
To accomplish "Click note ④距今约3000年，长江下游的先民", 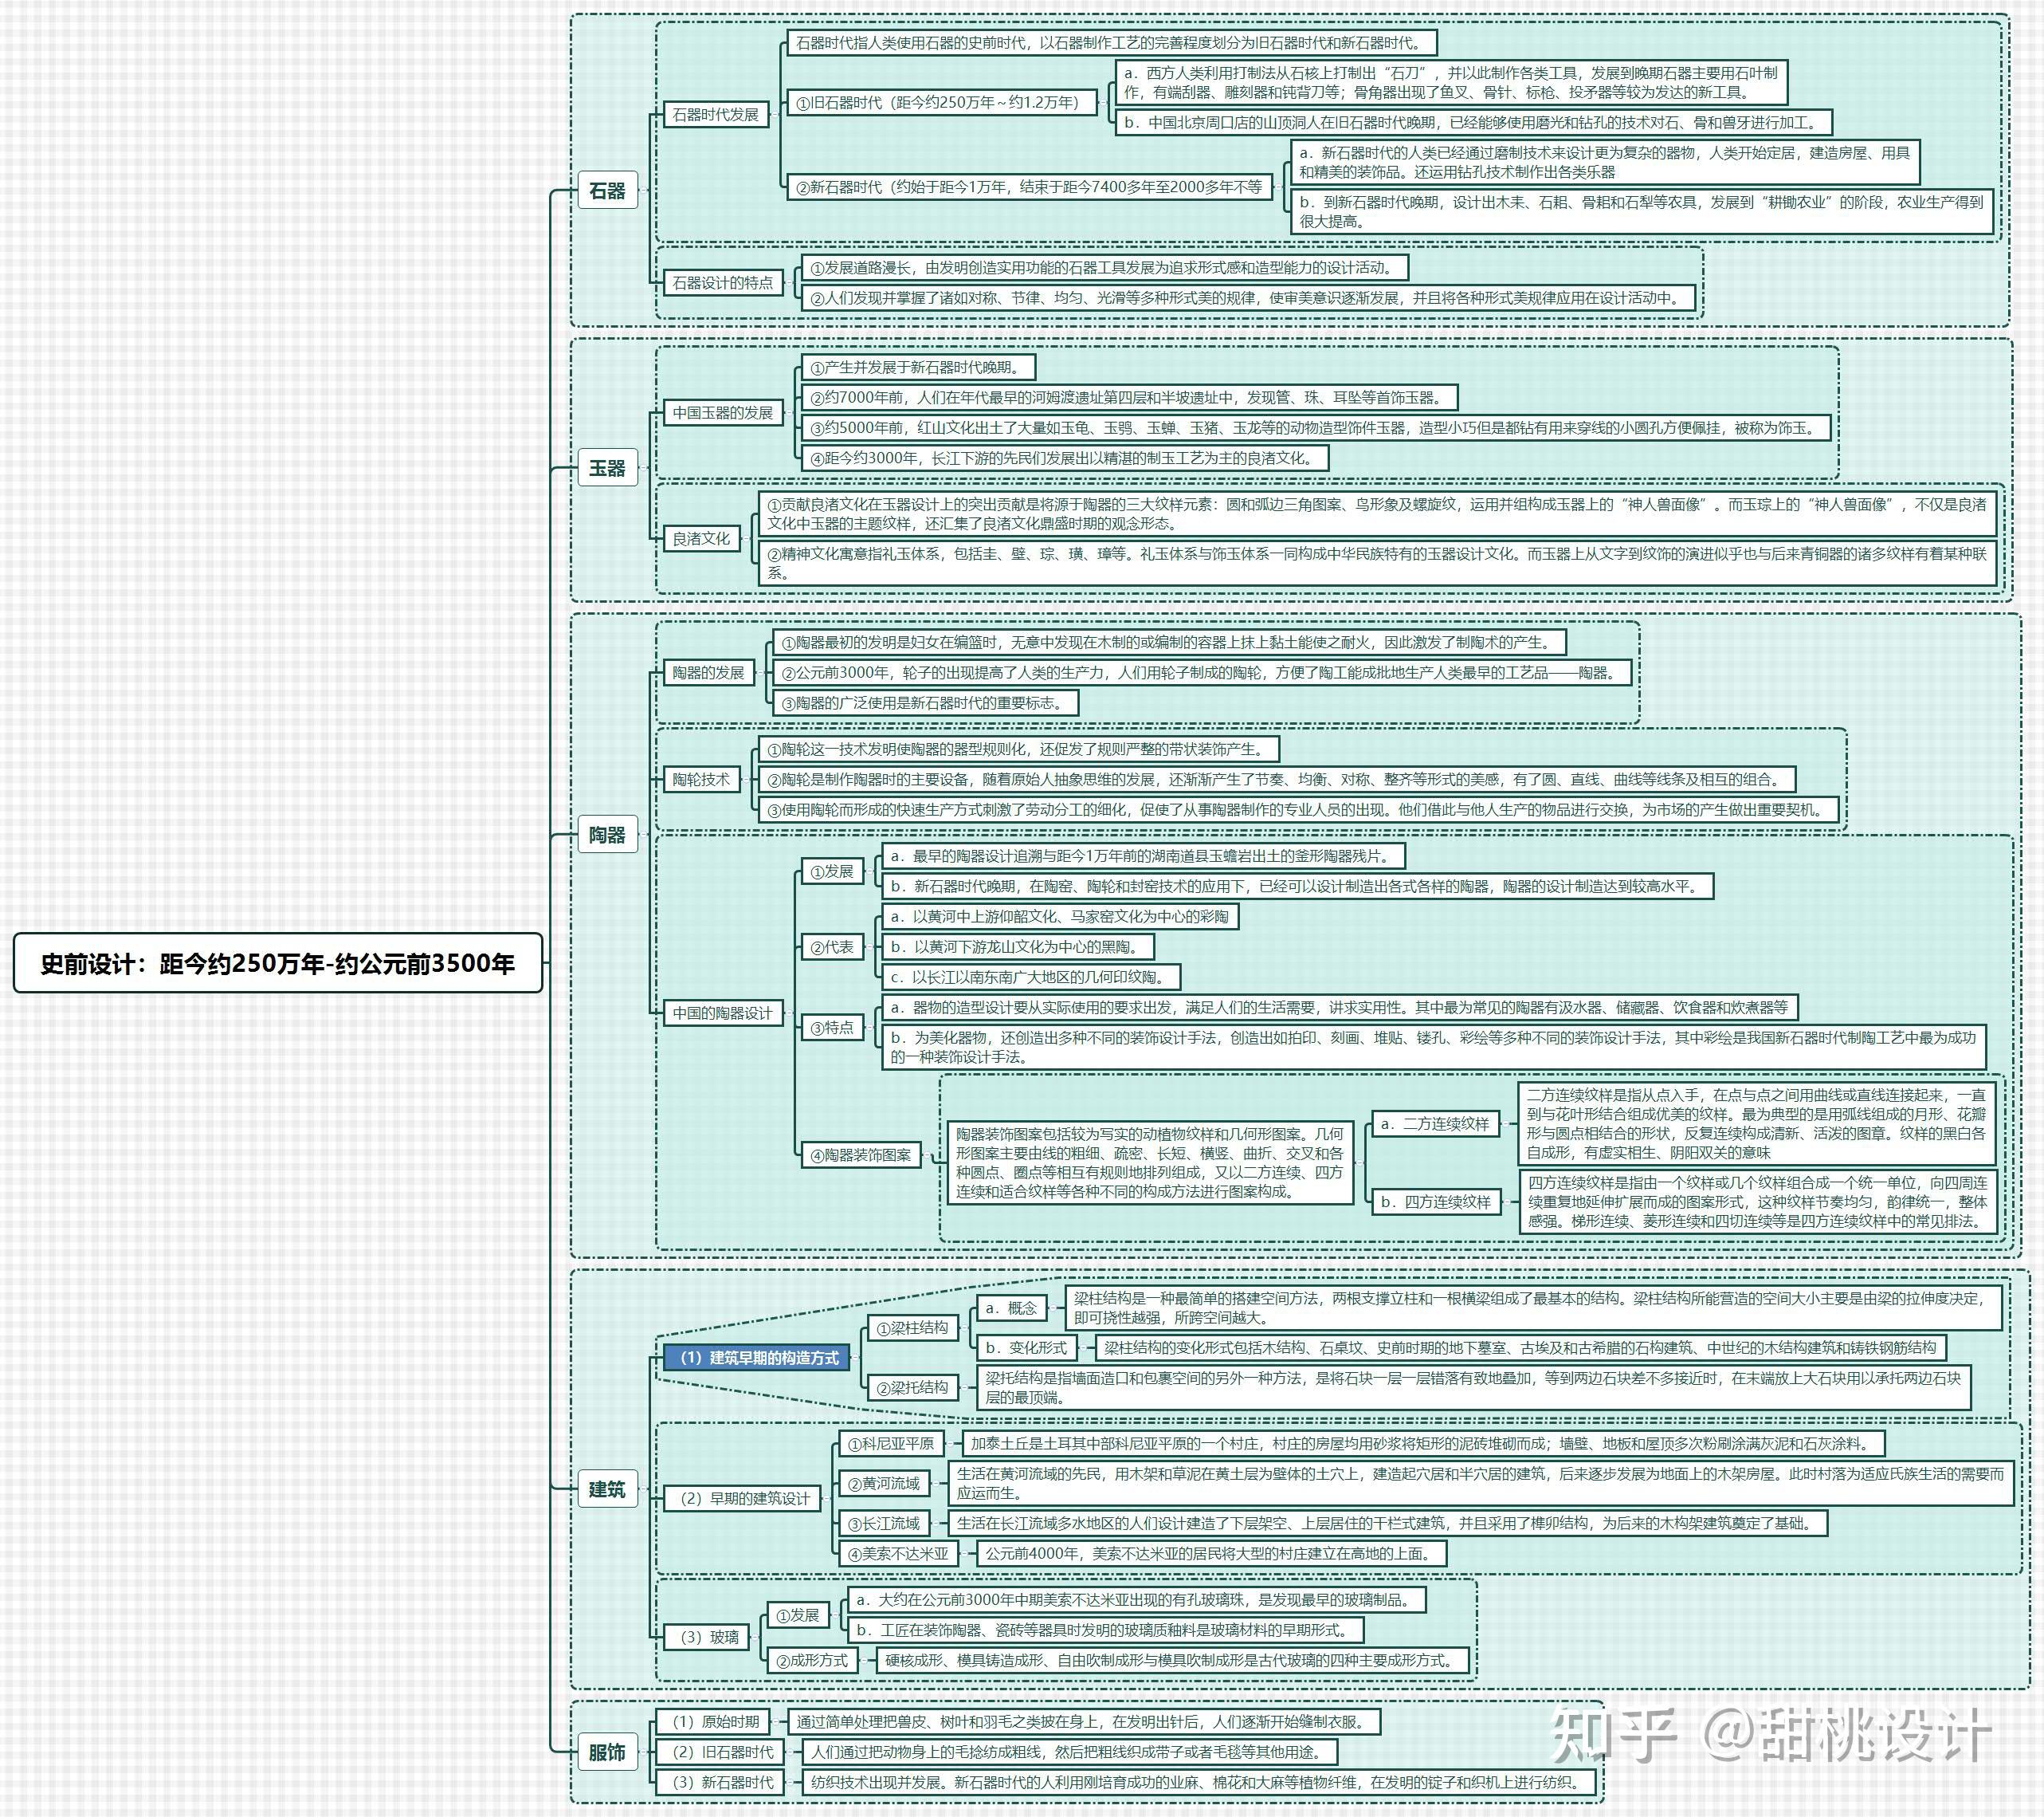I will [x=1065, y=458].
